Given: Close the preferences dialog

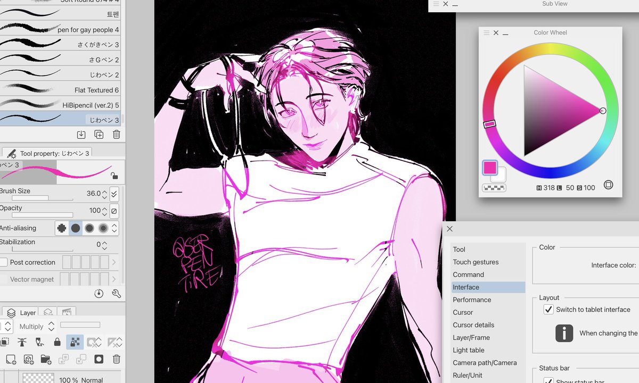Looking at the screenshot, I should pos(450,229).
